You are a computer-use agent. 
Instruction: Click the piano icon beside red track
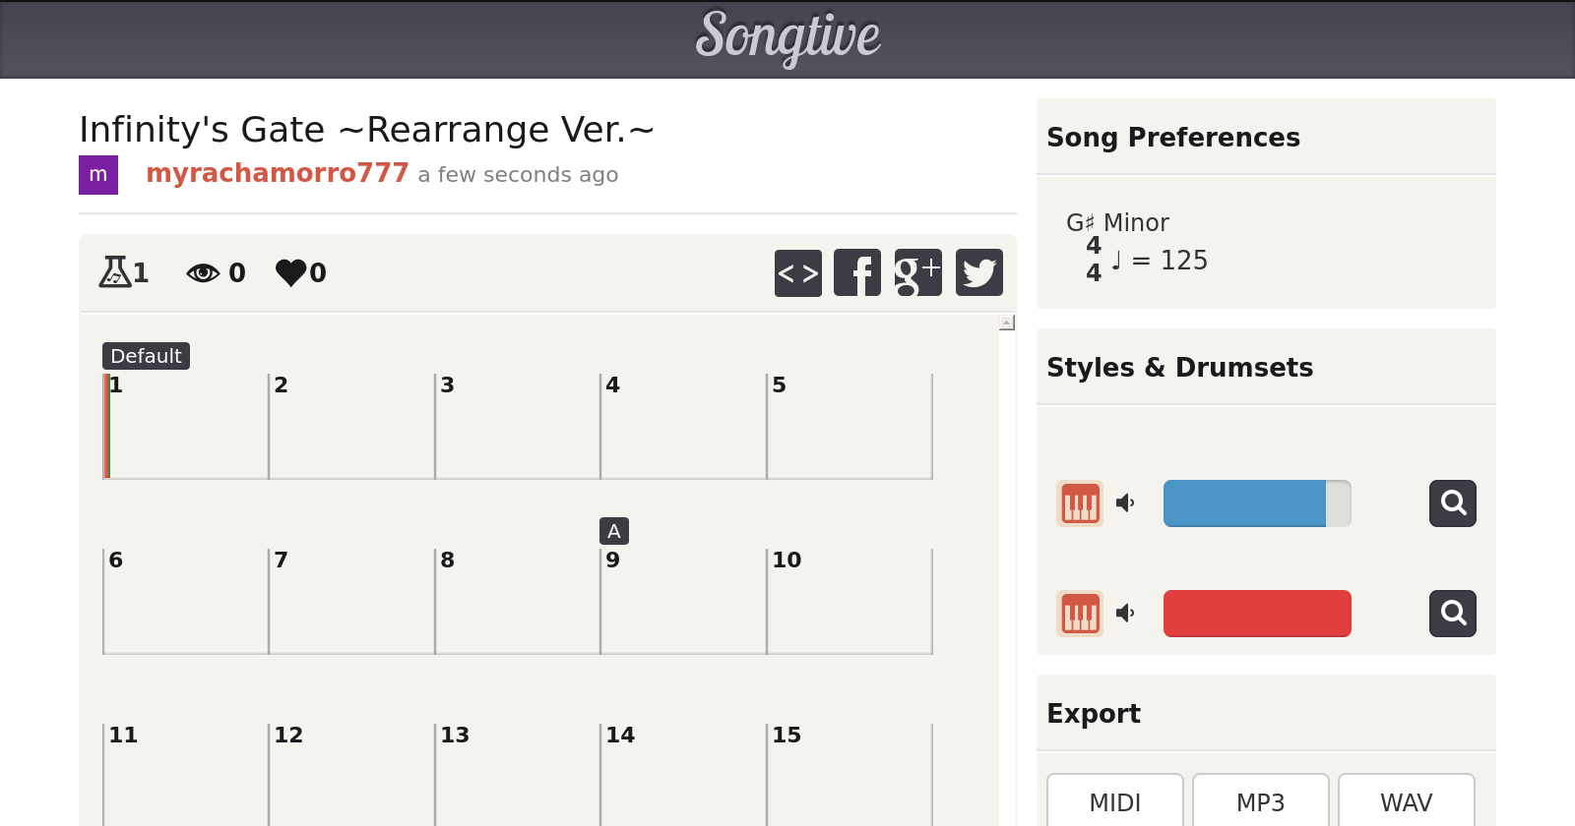click(x=1080, y=614)
